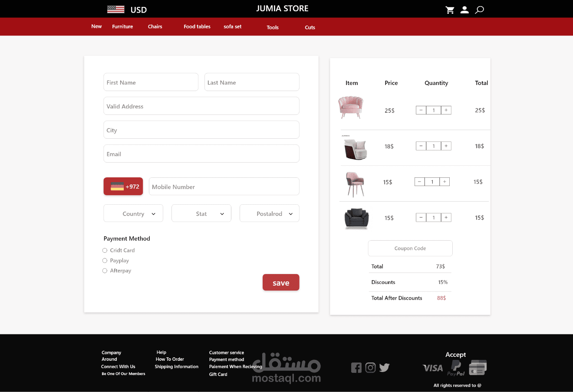Increase quantity of the dark sofa

pyautogui.click(x=446, y=217)
